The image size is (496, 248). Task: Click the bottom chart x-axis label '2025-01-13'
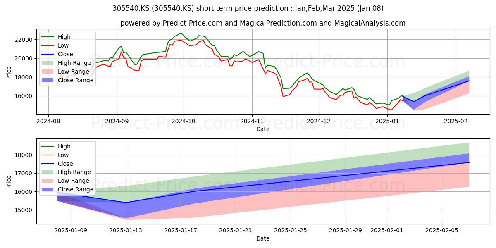[x=126, y=231]
